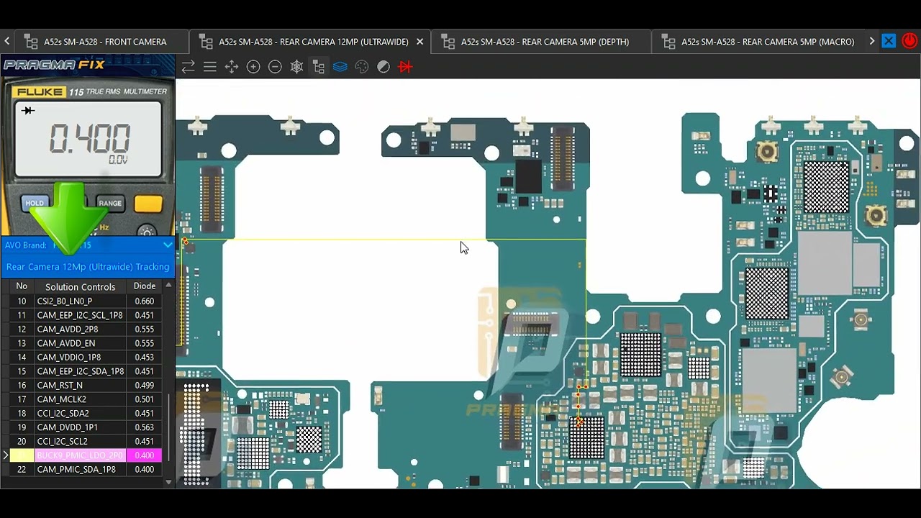Image resolution: width=921 pixels, height=518 pixels.
Task: Click the blue X icon beside power button
Action: point(889,41)
